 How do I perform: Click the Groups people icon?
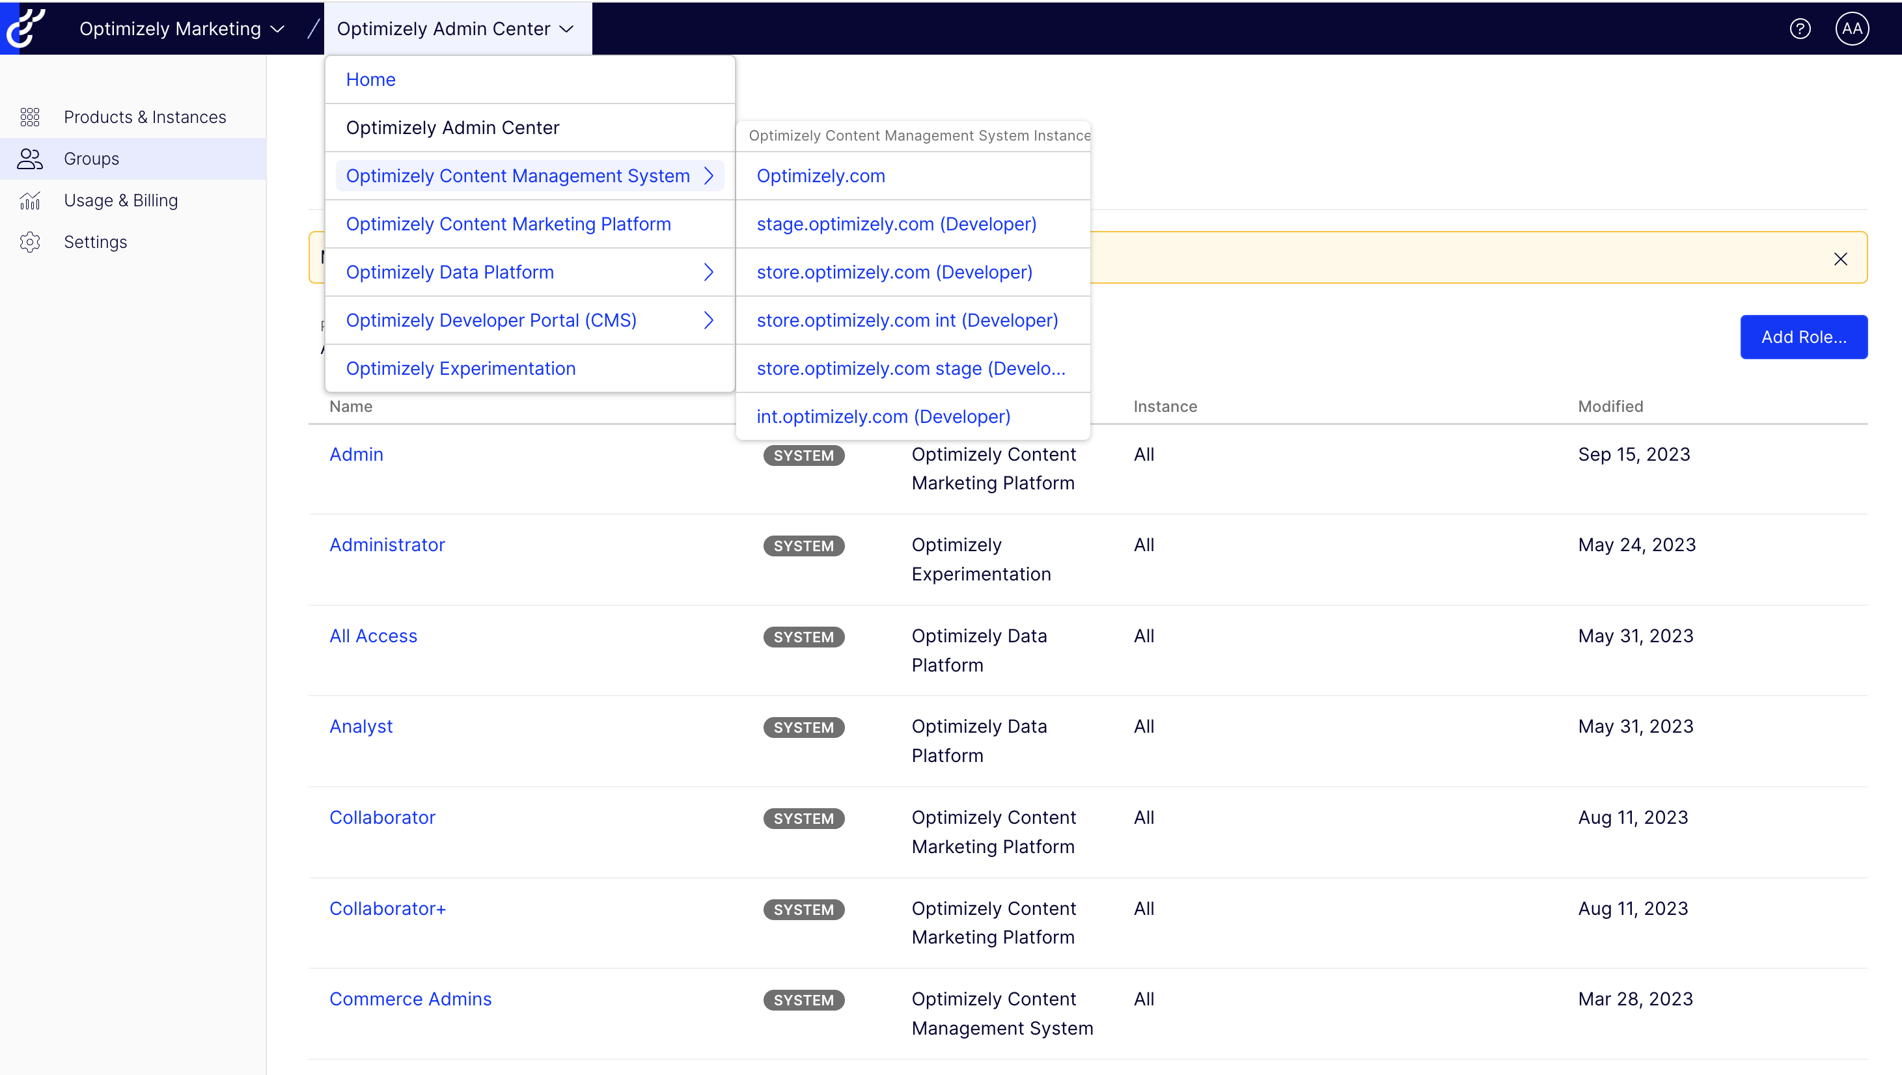pyautogui.click(x=29, y=159)
